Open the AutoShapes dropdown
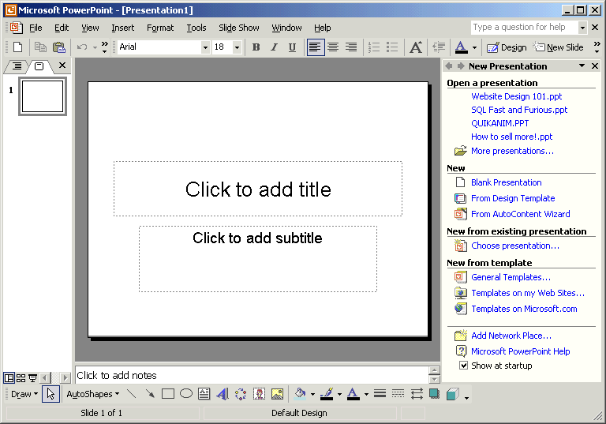Viewport: 606px width, 424px height. point(93,394)
